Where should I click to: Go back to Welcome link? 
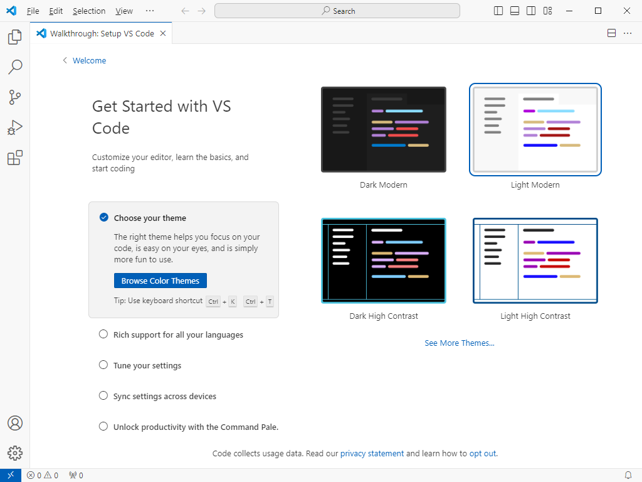pos(89,60)
